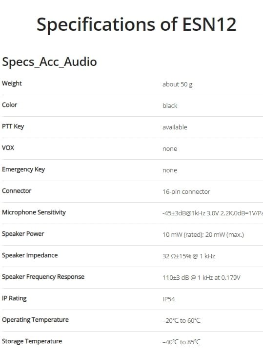Click the Emergency Key label
The width and height of the screenshot is (263, 355).
23,169
